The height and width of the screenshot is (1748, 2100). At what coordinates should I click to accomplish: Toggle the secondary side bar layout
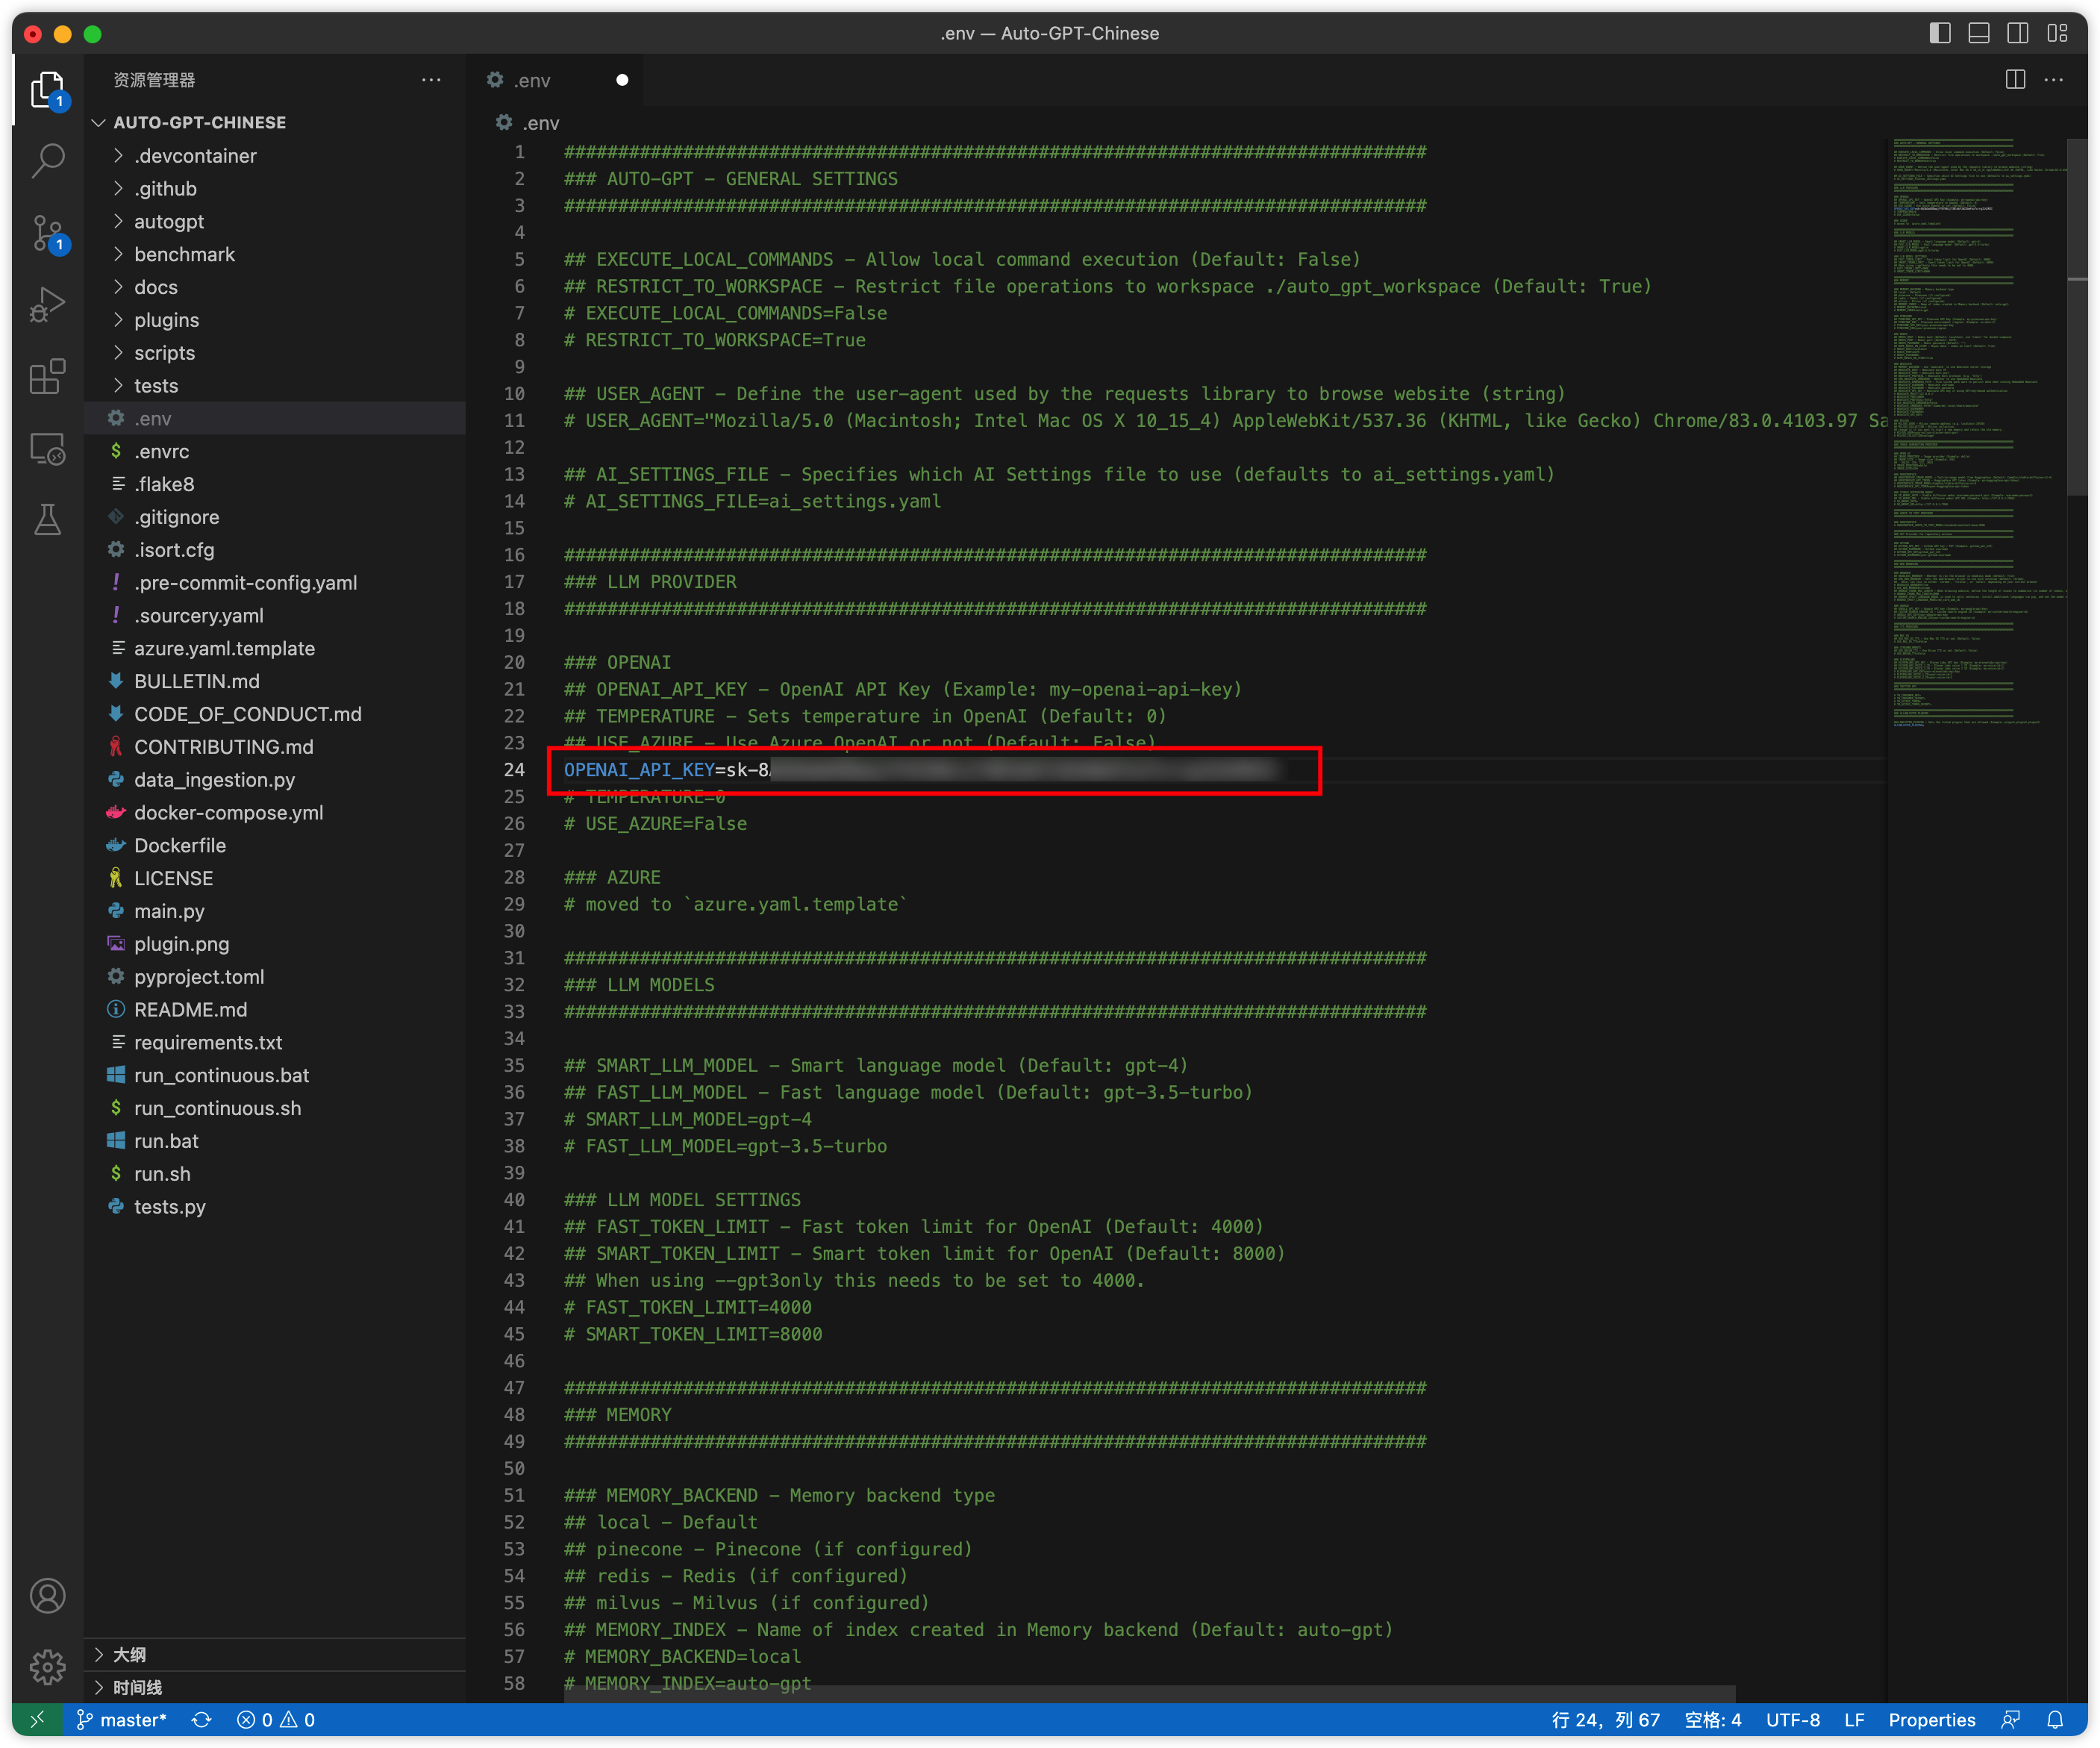tap(2017, 33)
